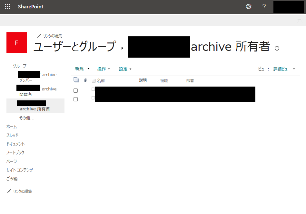This screenshot has width=306, height=214.
Task: Sort by the 名前 column header
Action: pos(101,81)
